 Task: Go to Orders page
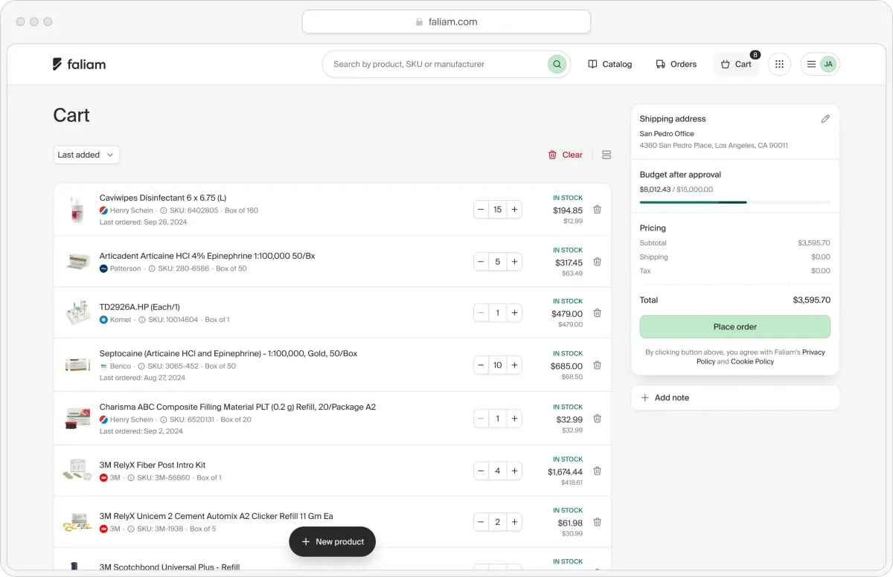pos(676,64)
